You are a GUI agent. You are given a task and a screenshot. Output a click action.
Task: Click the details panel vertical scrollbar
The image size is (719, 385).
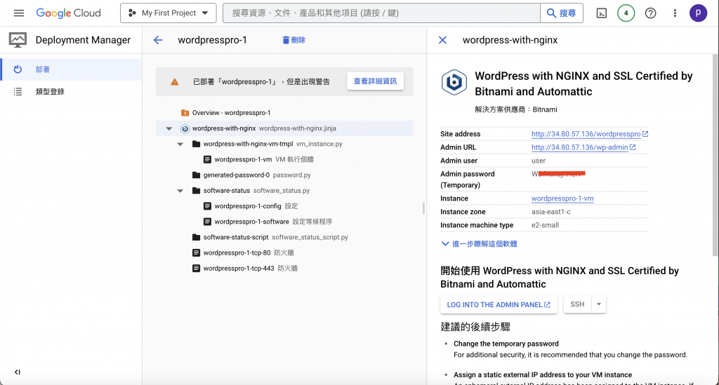pyautogui.click(x=715, y=156)
